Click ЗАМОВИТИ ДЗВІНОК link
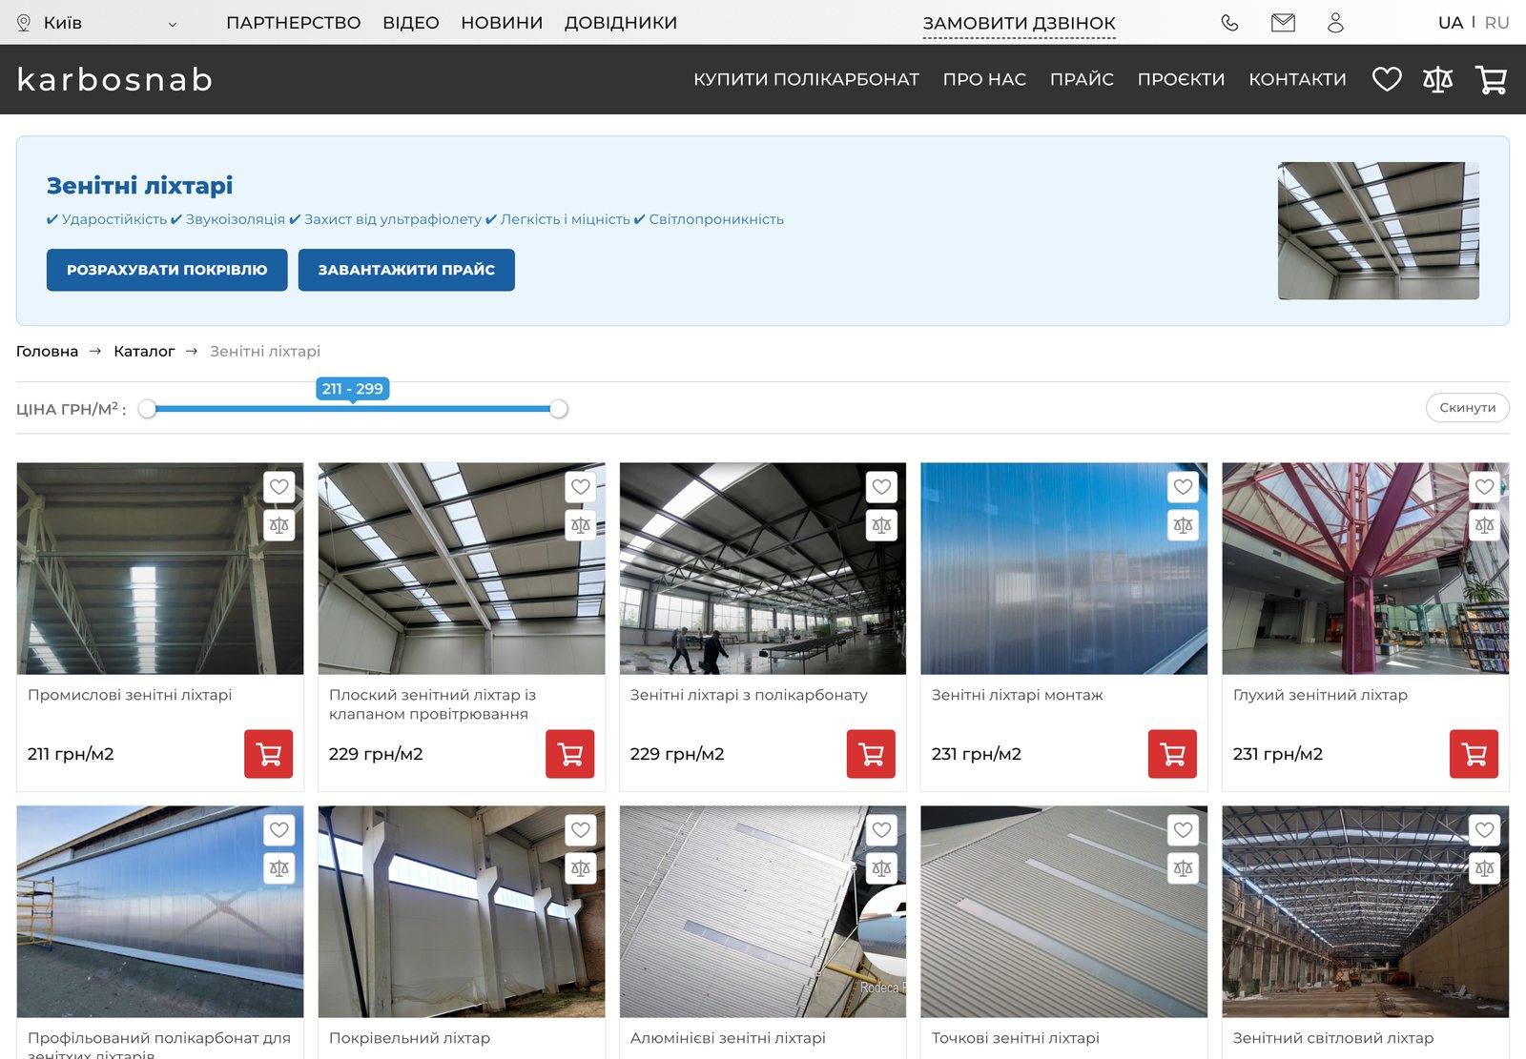Screen dimensions: 1526x1059 [x=1019, y=24]
